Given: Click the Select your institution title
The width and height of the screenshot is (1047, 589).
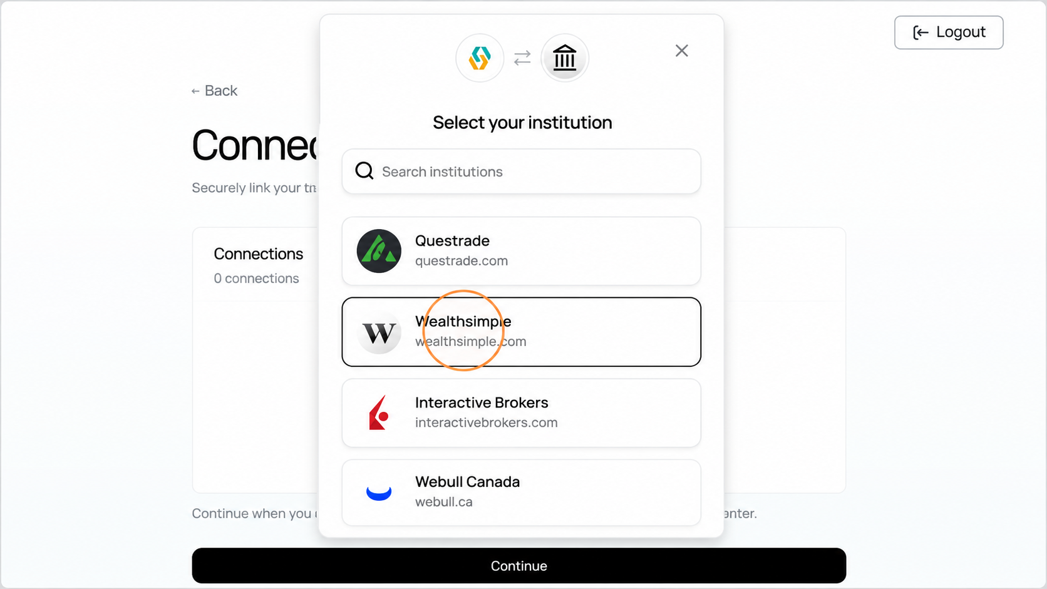Looking at the screenshot, I should (522, 123).
